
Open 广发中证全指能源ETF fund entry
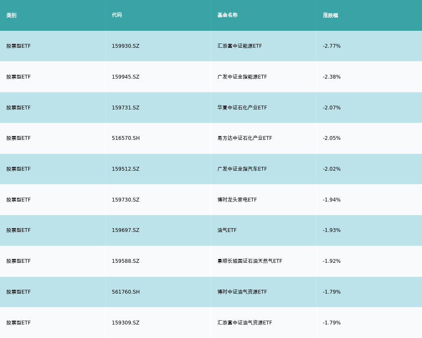pos(242,77)
